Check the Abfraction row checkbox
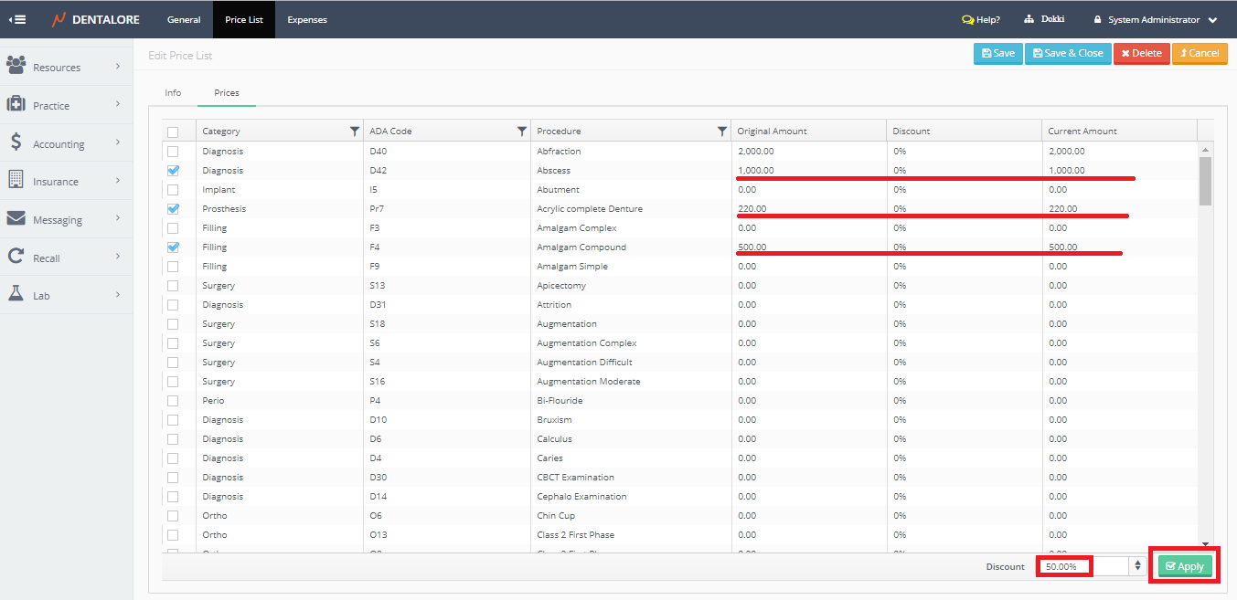The width and height of the screenshot is (1237, 600). [x=174, y=152]
